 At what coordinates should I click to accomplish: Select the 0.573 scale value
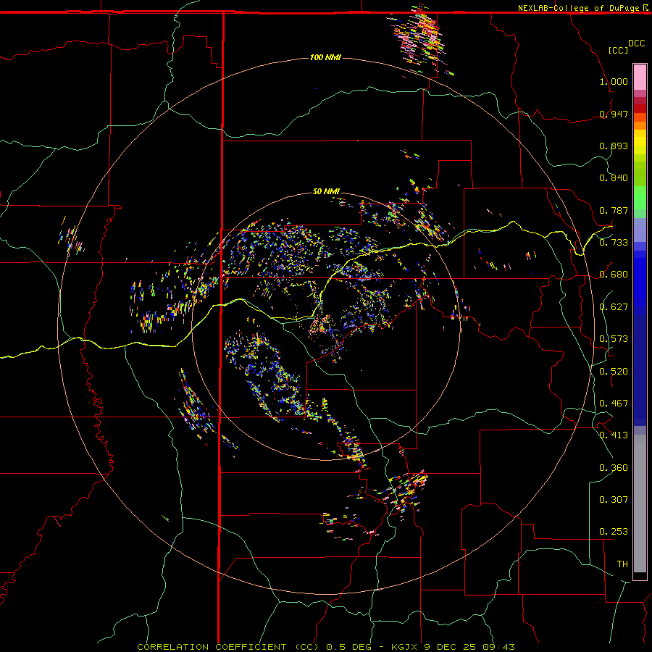coord(614,339)
